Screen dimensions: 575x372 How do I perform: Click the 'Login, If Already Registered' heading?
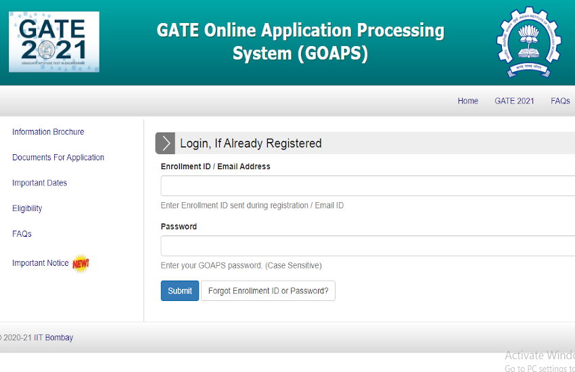(x=251, y=143)
